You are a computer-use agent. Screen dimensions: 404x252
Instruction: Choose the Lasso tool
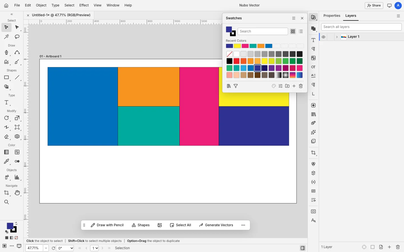(x=17, y=37)
